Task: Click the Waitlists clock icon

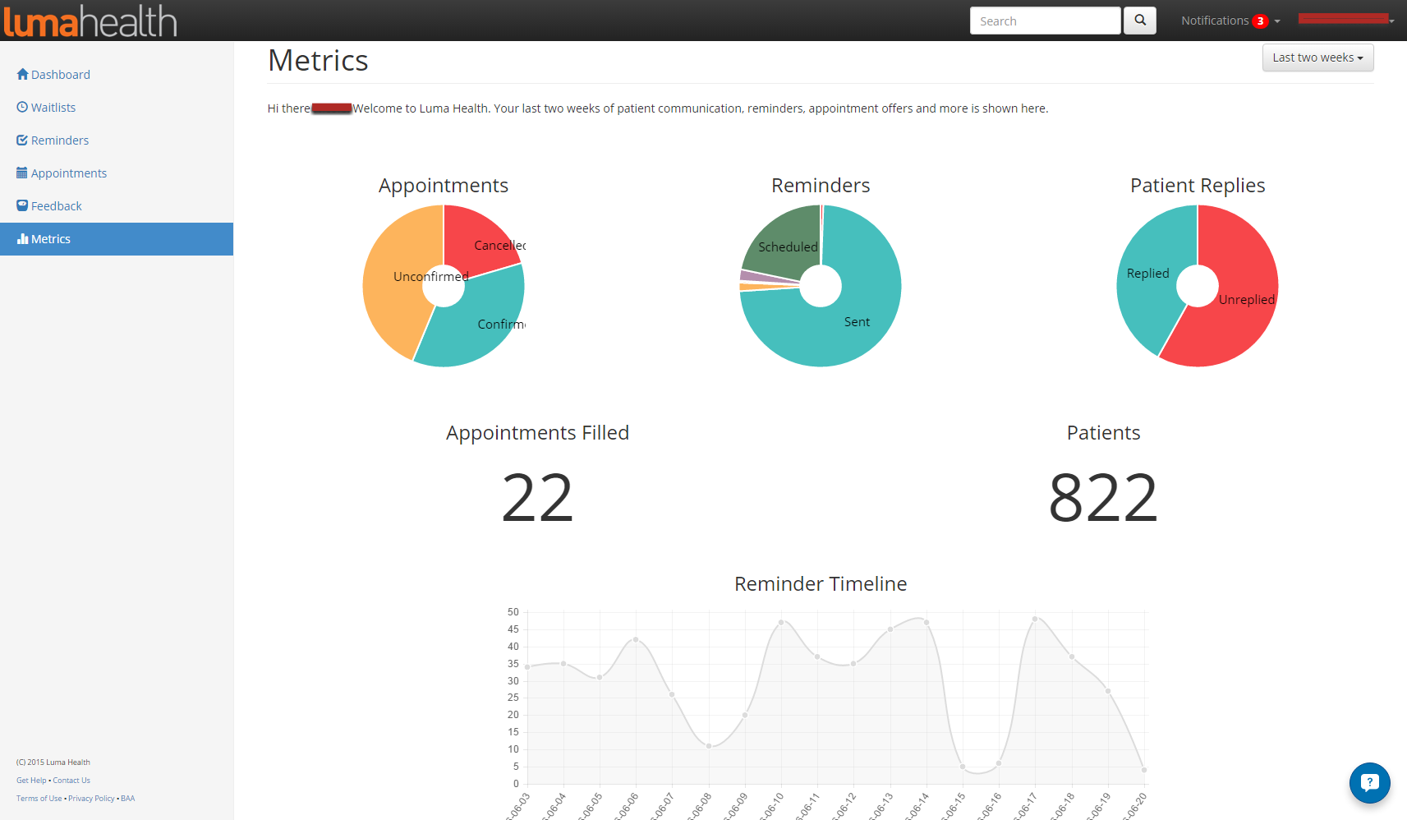Action: pyautogui.click(x=22, y=107)
